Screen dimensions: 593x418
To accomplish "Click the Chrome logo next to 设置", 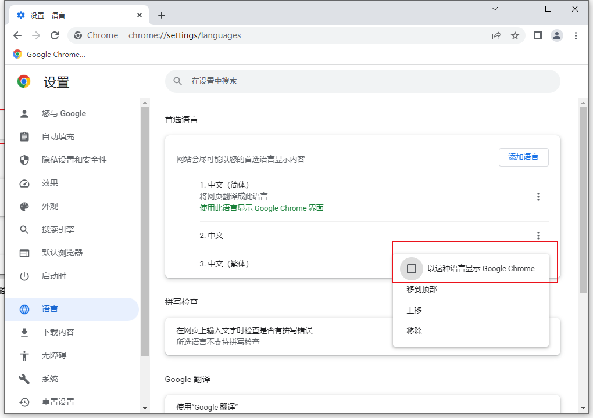I will [x=23, y=81].
